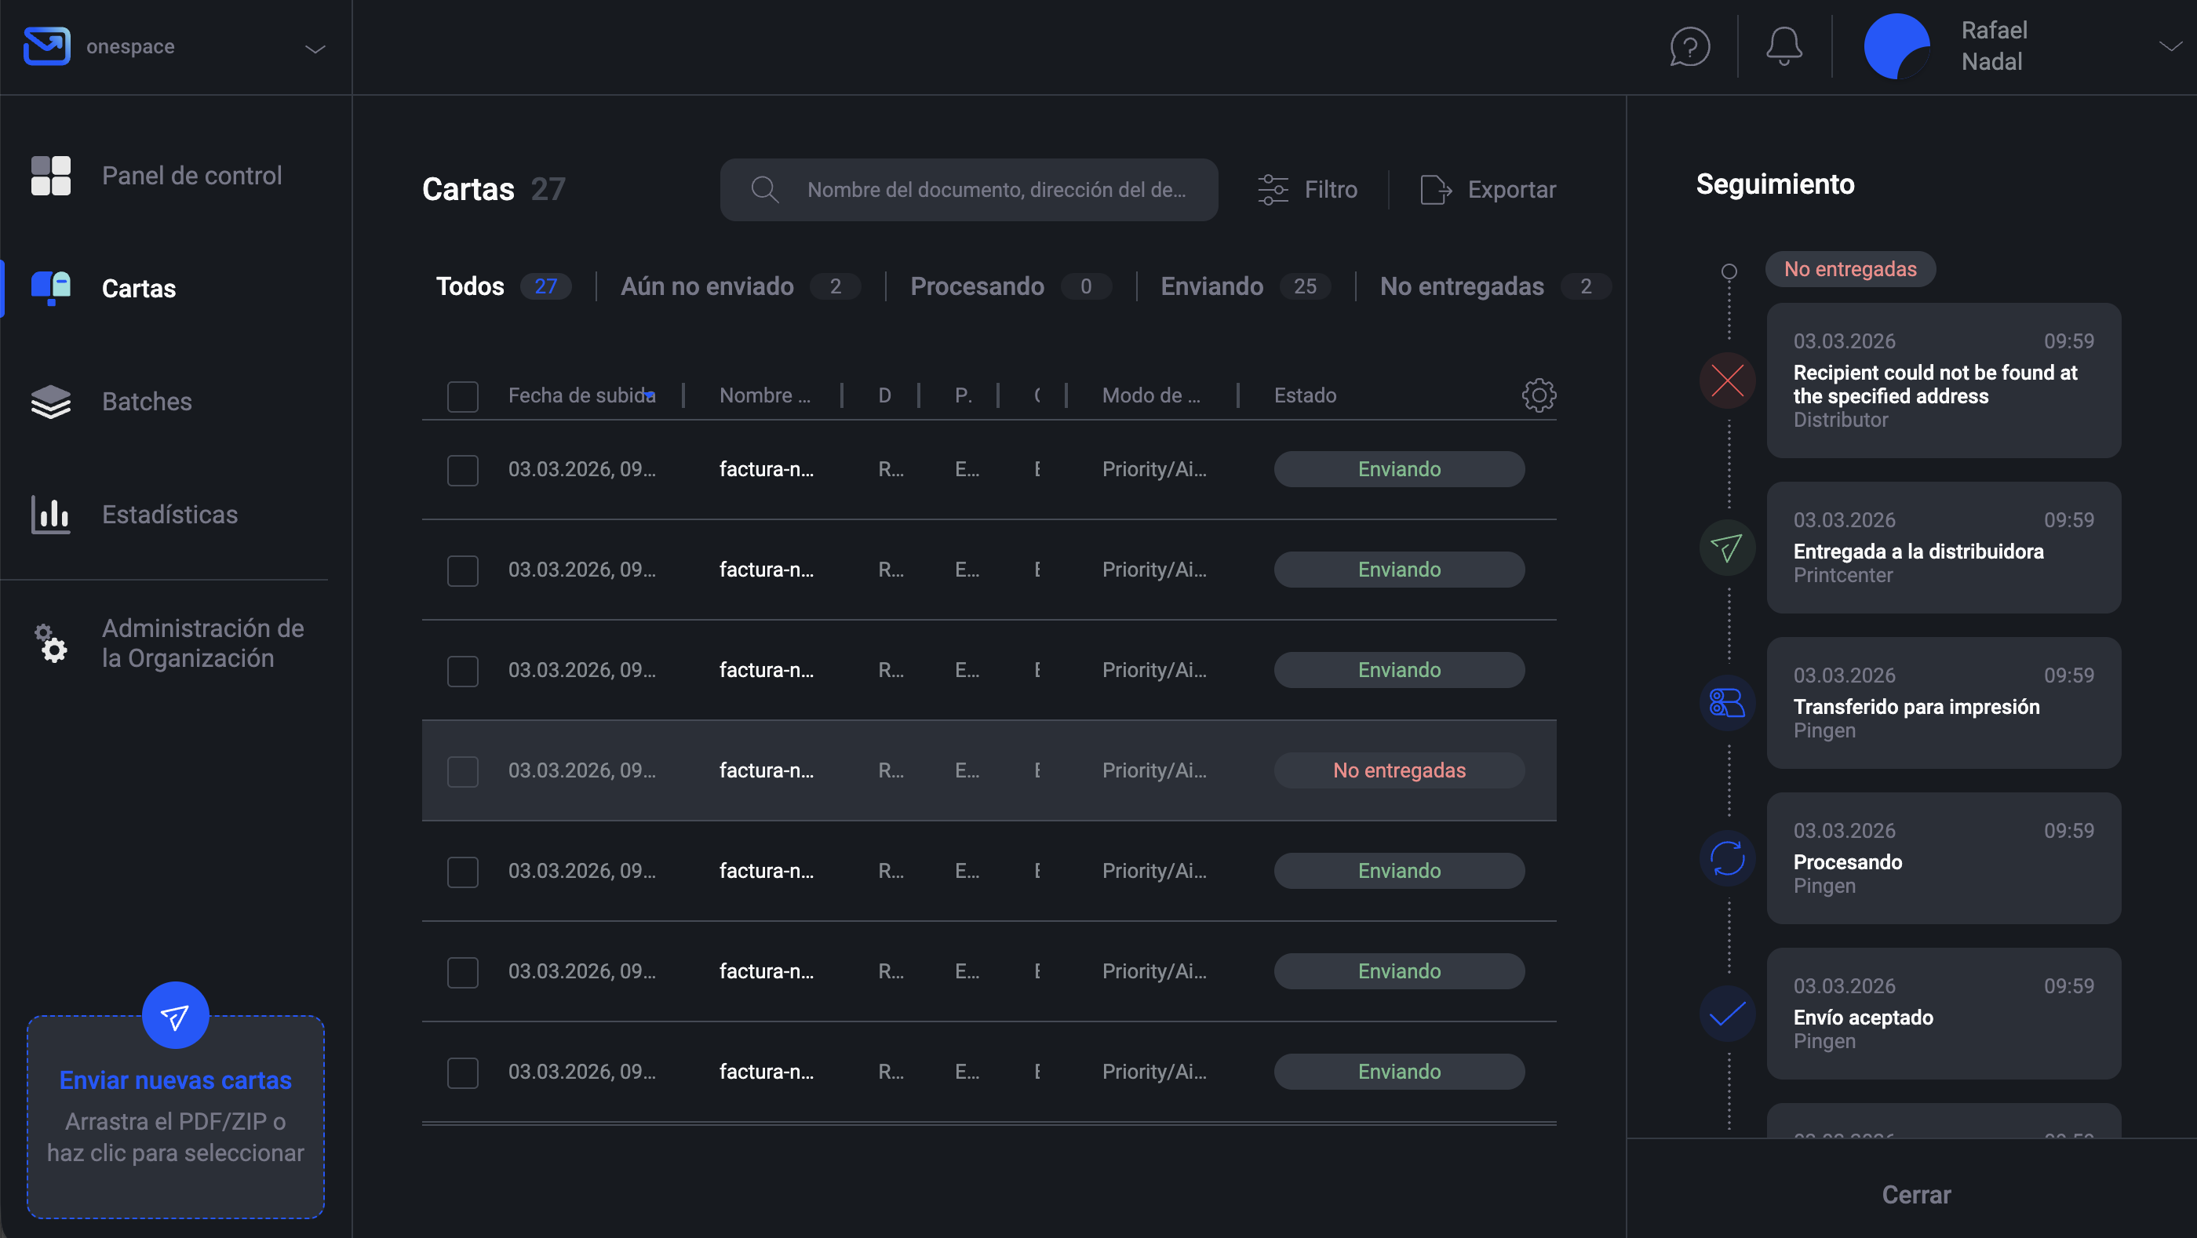Expand the onespace workspace dropdown
This screenshot has width=2197, height=1238.
pos(315,49)
